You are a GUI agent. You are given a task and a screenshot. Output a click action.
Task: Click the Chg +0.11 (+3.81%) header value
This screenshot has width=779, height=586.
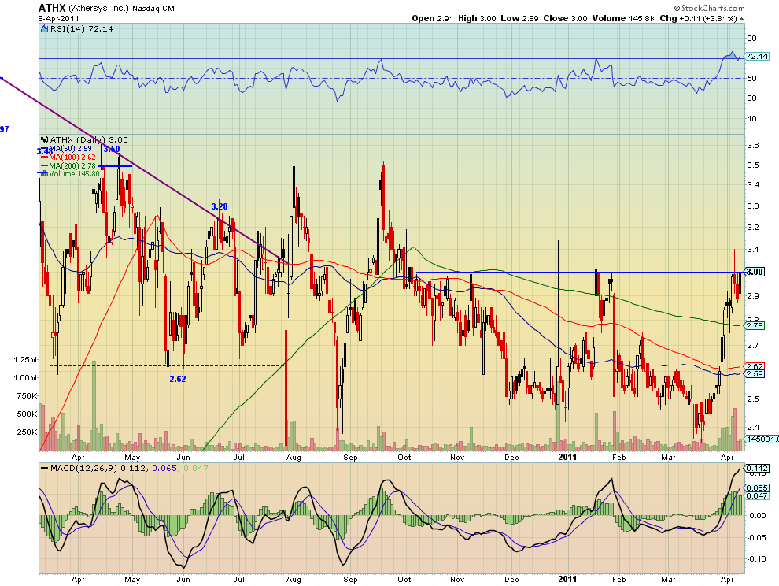(x=698, y=18)
